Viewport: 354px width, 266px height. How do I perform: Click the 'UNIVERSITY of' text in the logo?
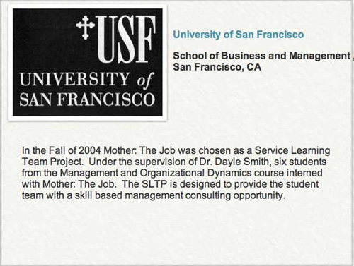(86, 80)
